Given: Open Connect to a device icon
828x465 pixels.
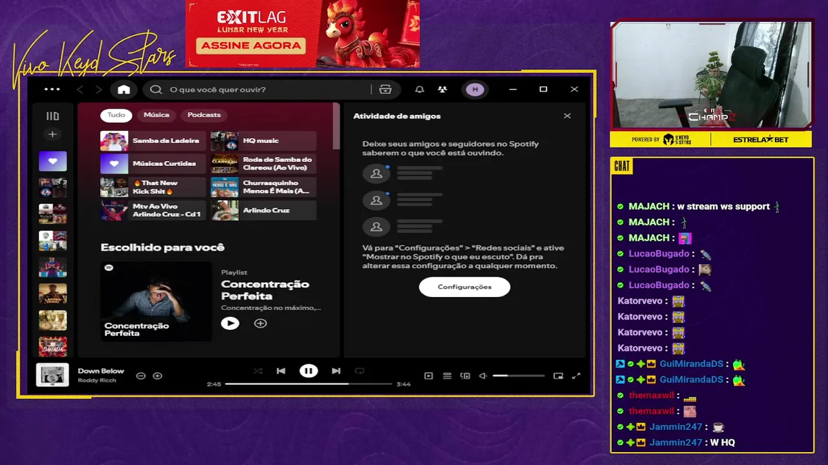Looking at the screenshot, I should tap(465, 376).
